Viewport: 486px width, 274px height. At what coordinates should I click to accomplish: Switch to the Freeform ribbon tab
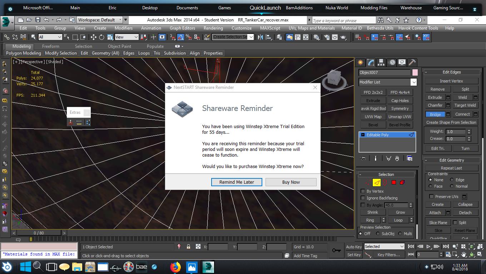point(51,46)
